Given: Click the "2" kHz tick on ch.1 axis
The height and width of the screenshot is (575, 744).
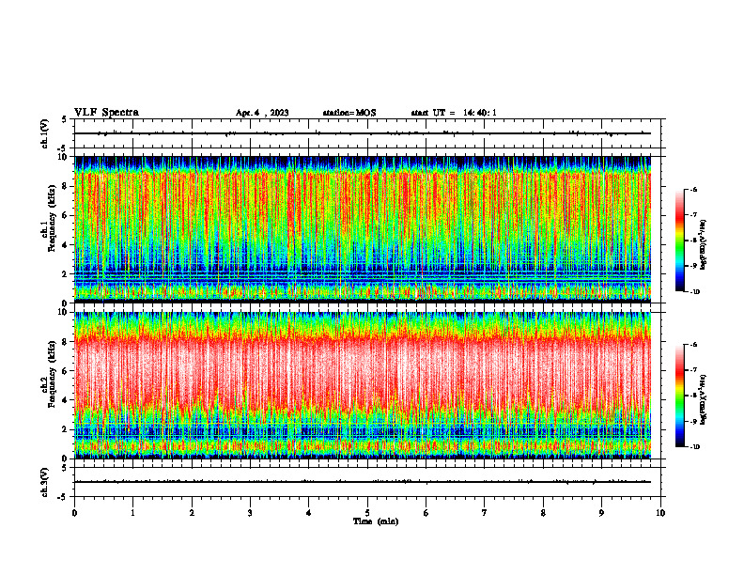Looking at the screenshot, I should [66, 274].
